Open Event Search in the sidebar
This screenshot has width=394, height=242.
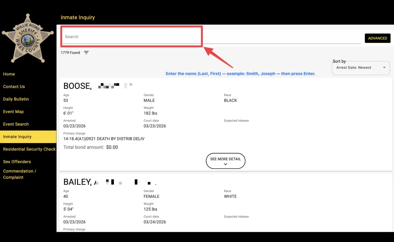(x=16, y=124)
